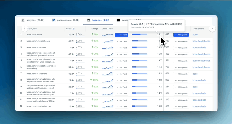Click the 10.3 position value
Image resolution: width=232 pixels, height=124 pixels.
(159, 74)
